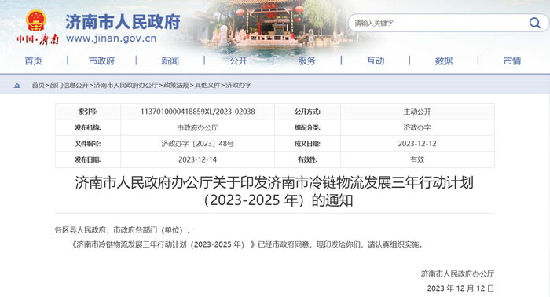The height and width of the screenshot is (297, 550).
Task: Go to 济政办字 in the breadcrumb
Action: pos(238,85)
